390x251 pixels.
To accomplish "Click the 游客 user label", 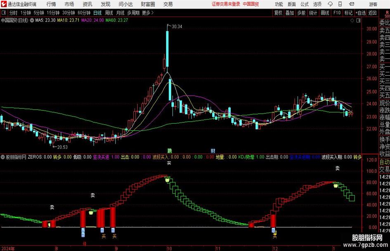I will pyautogui.click(x=373, y=4).
